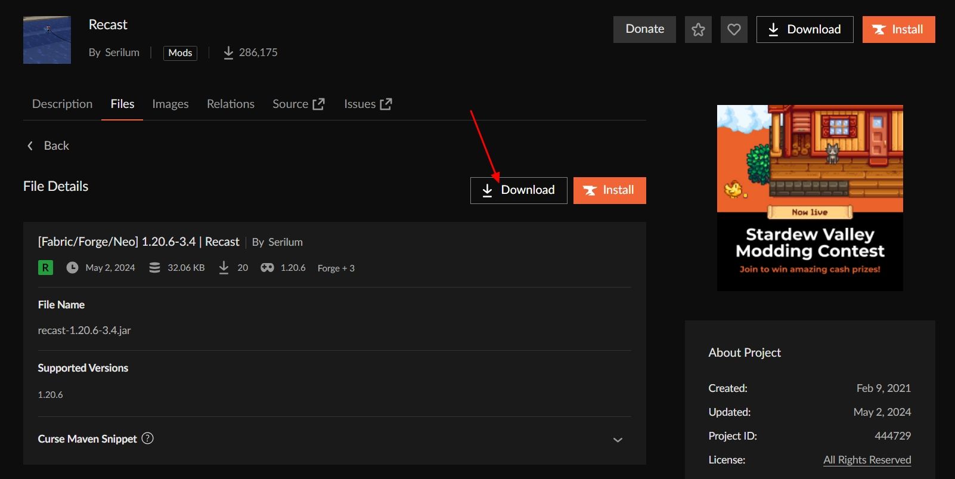Click the Project ID value 444729
Image resolution: width=955 pixels, height=479 pixels.
point(892,436)
